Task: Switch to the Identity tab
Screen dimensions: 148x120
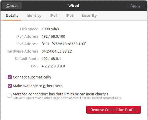Action: (34, 16)
